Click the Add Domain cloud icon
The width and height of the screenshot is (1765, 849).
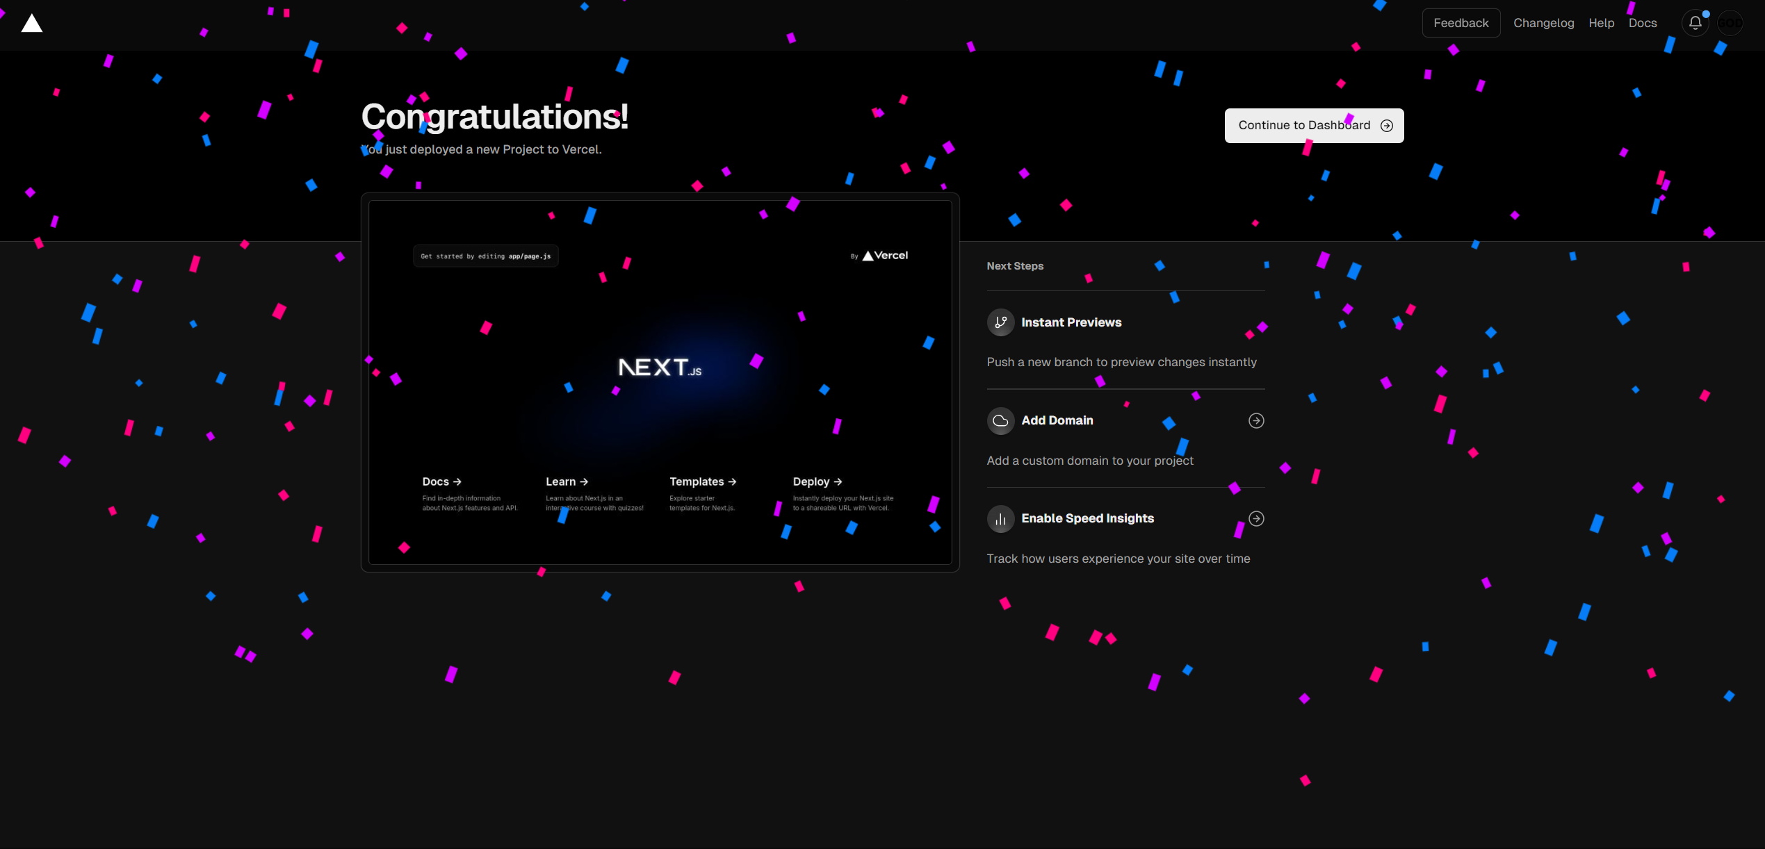pos(1000,421)
